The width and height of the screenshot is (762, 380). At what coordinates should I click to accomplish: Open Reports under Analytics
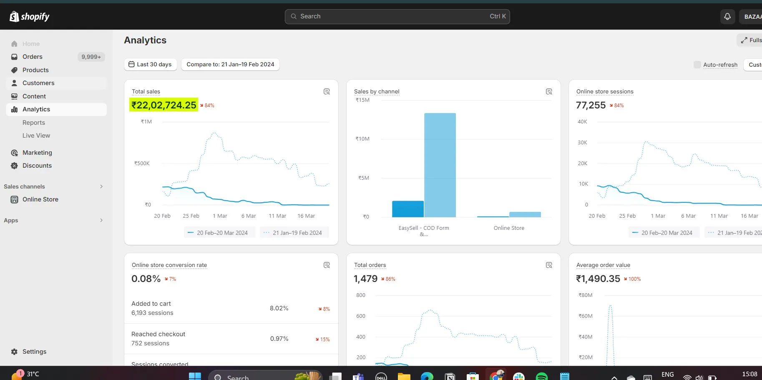(x=34, y=123)
